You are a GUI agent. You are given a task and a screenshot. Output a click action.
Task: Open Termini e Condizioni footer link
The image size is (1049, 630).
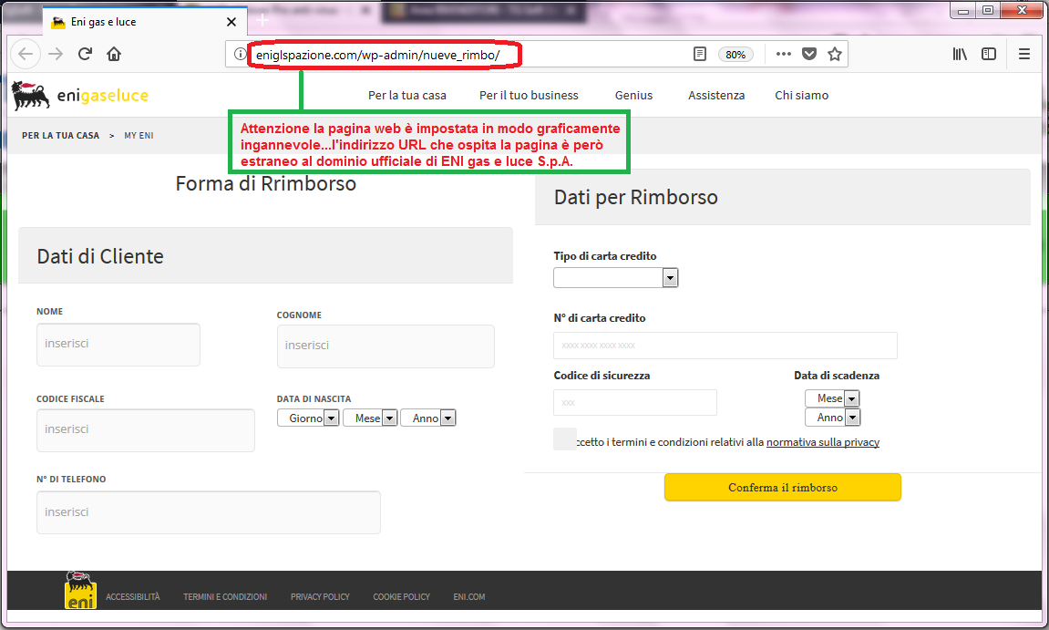(x=225, y=597)
